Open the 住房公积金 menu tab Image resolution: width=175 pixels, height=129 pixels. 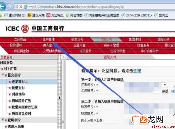click(x=118, y=51)
